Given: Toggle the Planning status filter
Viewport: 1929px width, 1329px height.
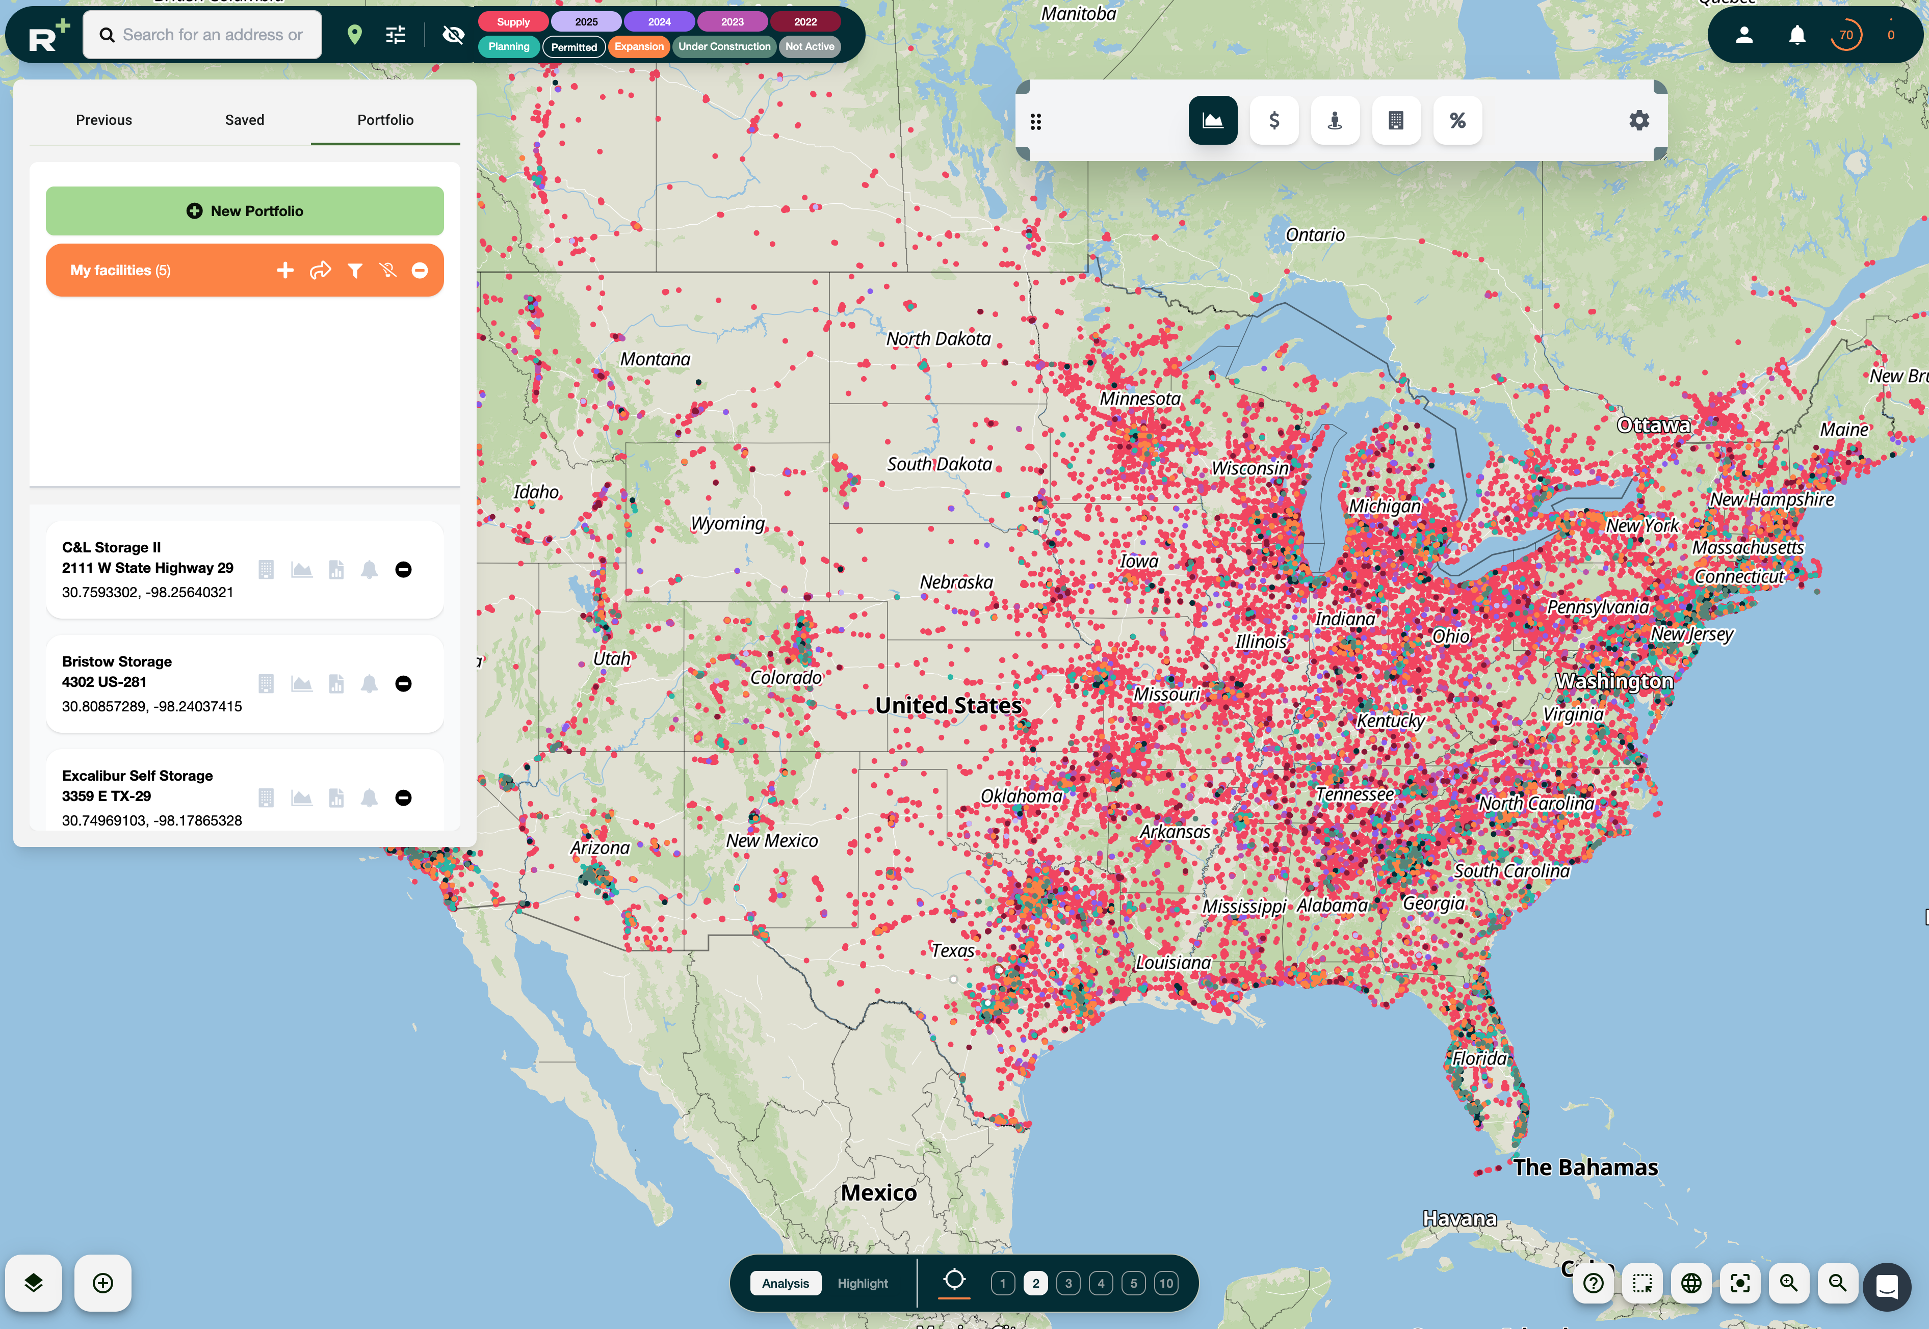Looking at the screenshot, I should click(x=508, y=47).
